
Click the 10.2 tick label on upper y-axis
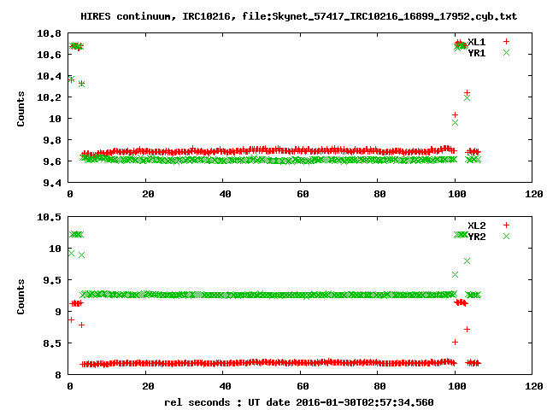tap(49, 97)
